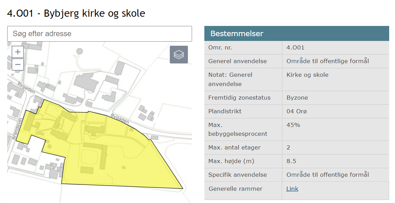Click the Byzone zonestatus value

[297, 98]
